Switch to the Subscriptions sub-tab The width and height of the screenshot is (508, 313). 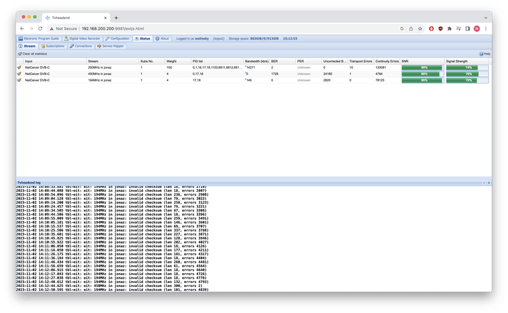[53, 46]
